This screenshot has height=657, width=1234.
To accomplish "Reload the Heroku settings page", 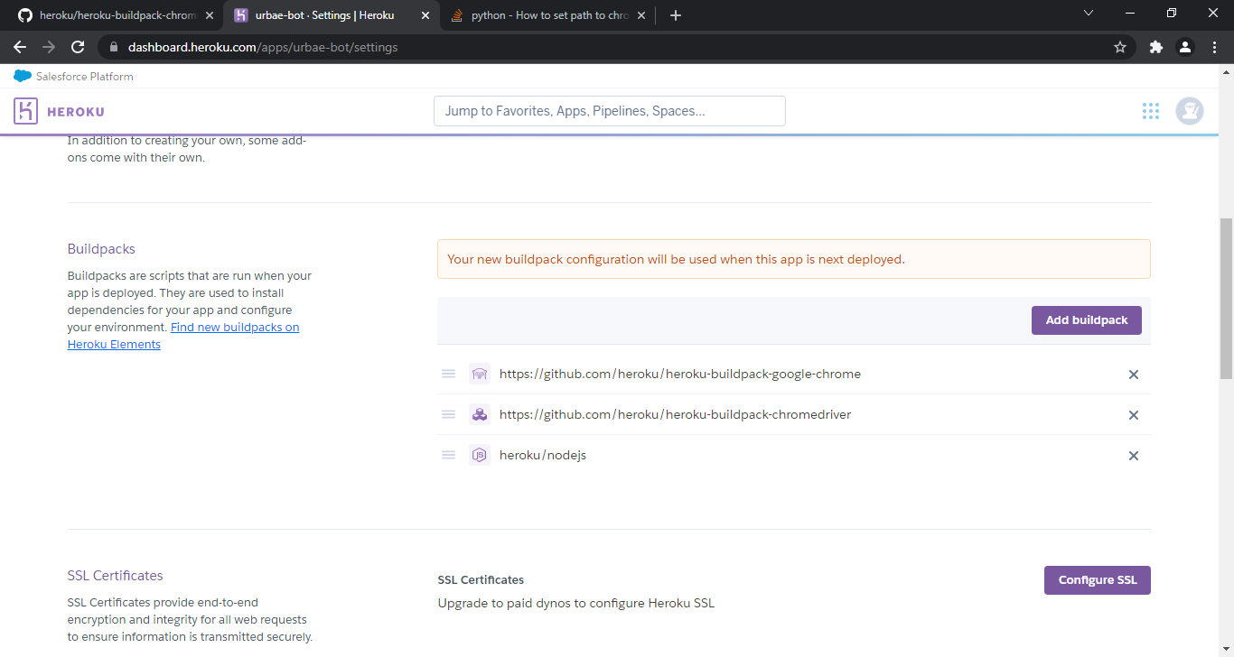I will pos(78,47).
